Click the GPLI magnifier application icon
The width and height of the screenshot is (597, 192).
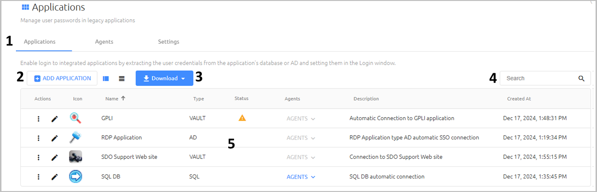(75, 118)
